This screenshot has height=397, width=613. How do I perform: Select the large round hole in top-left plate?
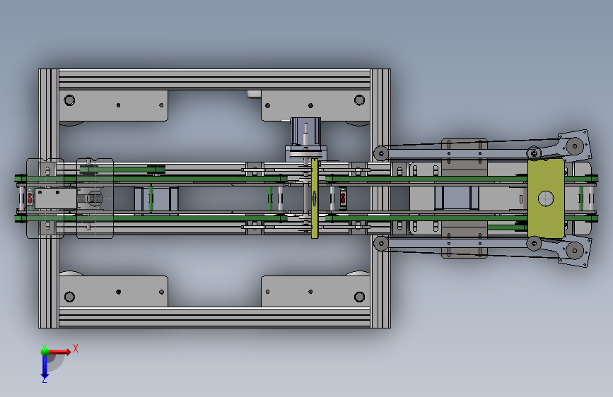[69, 100]
